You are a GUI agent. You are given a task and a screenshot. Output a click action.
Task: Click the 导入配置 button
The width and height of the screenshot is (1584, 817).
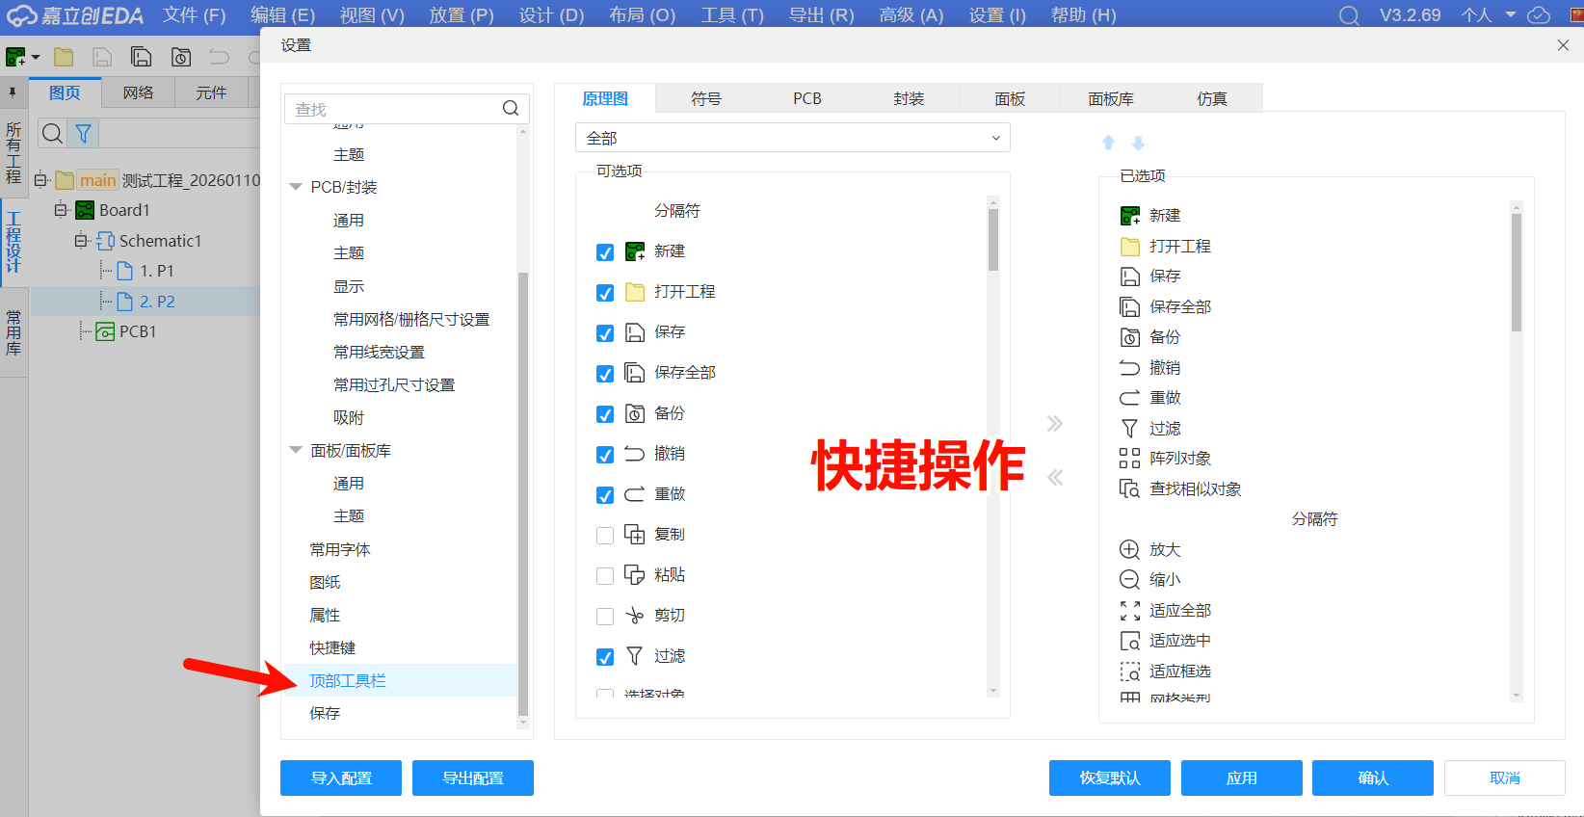(x=341, y=777)
